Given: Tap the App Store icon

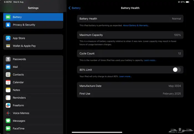Looking at the screenshot, I should coord(8,38).
